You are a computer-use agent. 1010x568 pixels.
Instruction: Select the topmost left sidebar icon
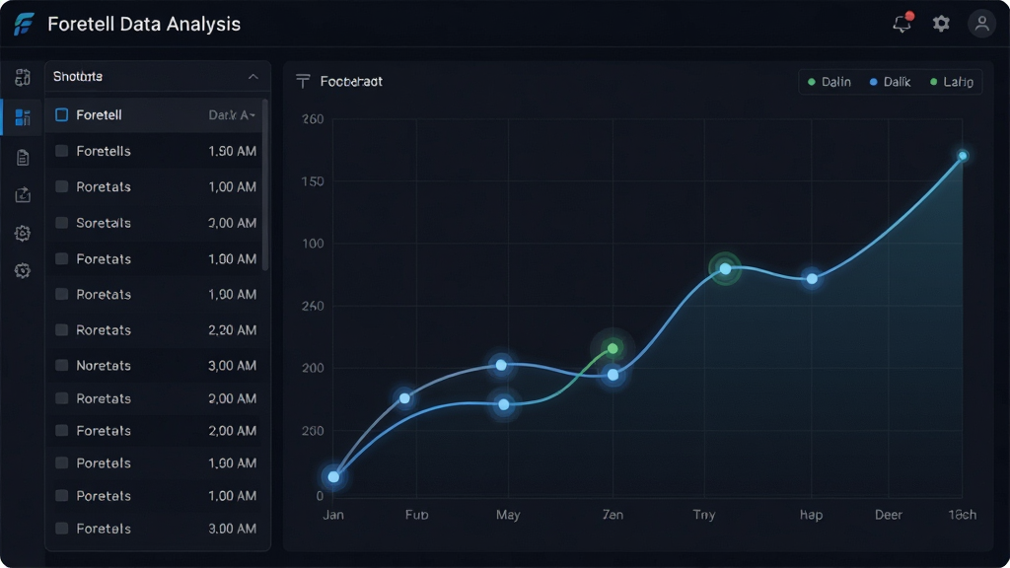pos(23,77)
